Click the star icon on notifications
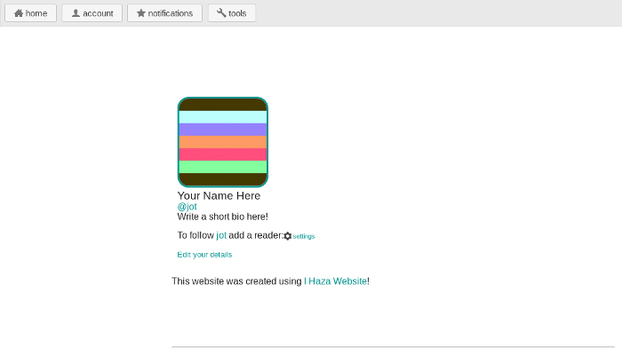 pyautogui.click(x=140, y=13)
